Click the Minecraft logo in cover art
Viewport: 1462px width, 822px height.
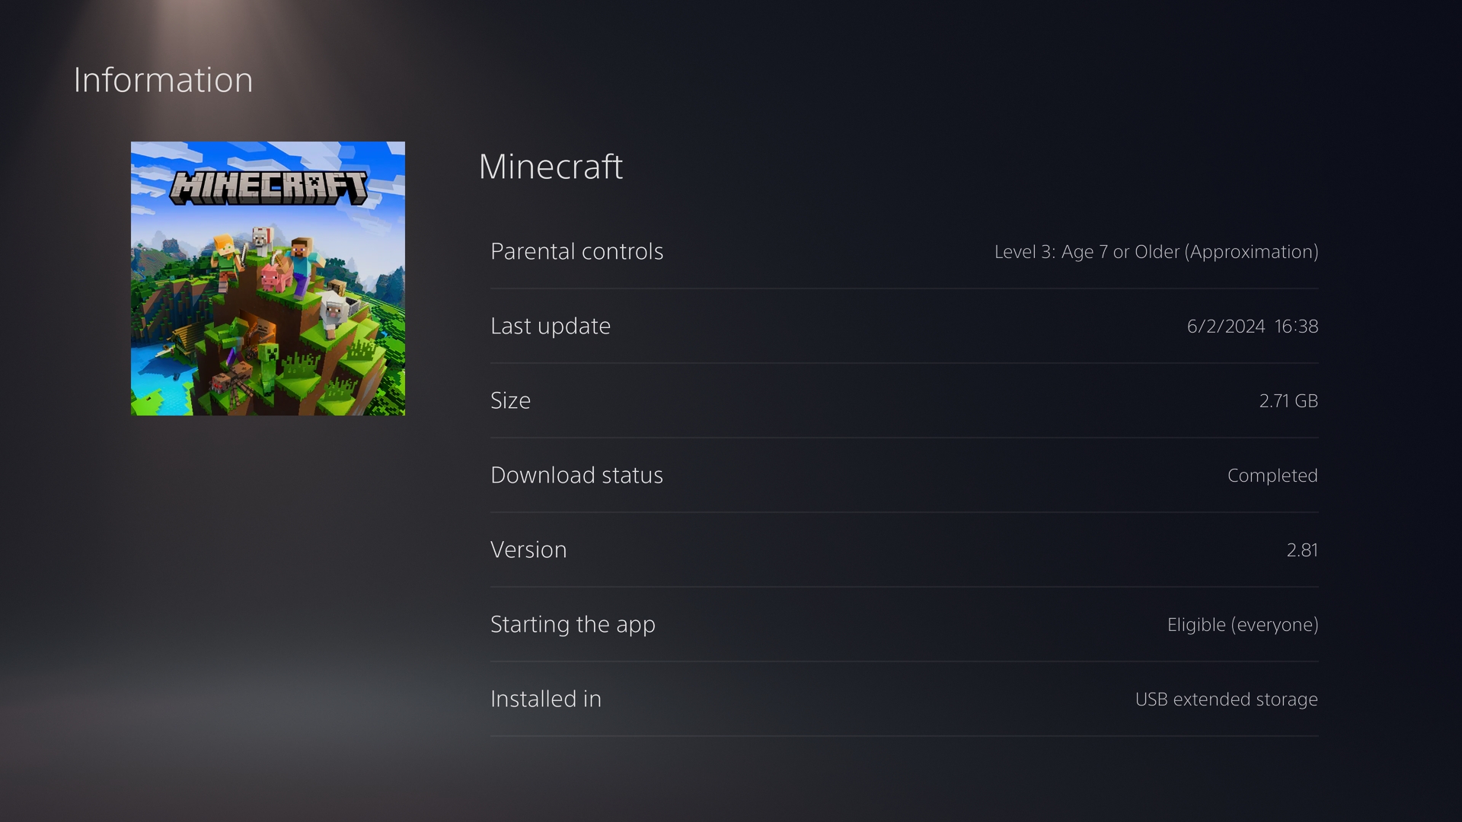coord(267,187)
